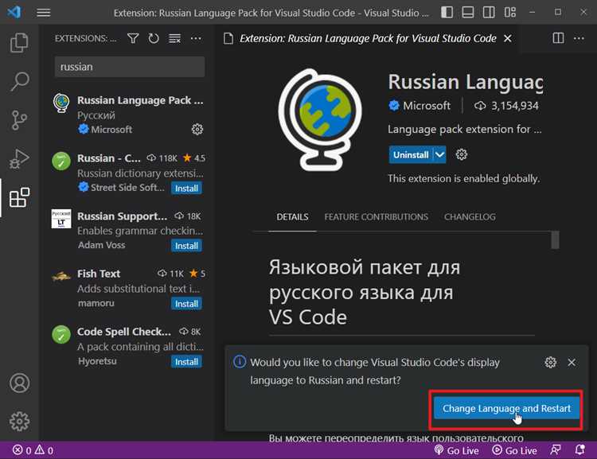This screenshot has height=459, width=597.
Task: Open editor more actions ellipsis
Action: pyautogui.click(x=579, y=38)
